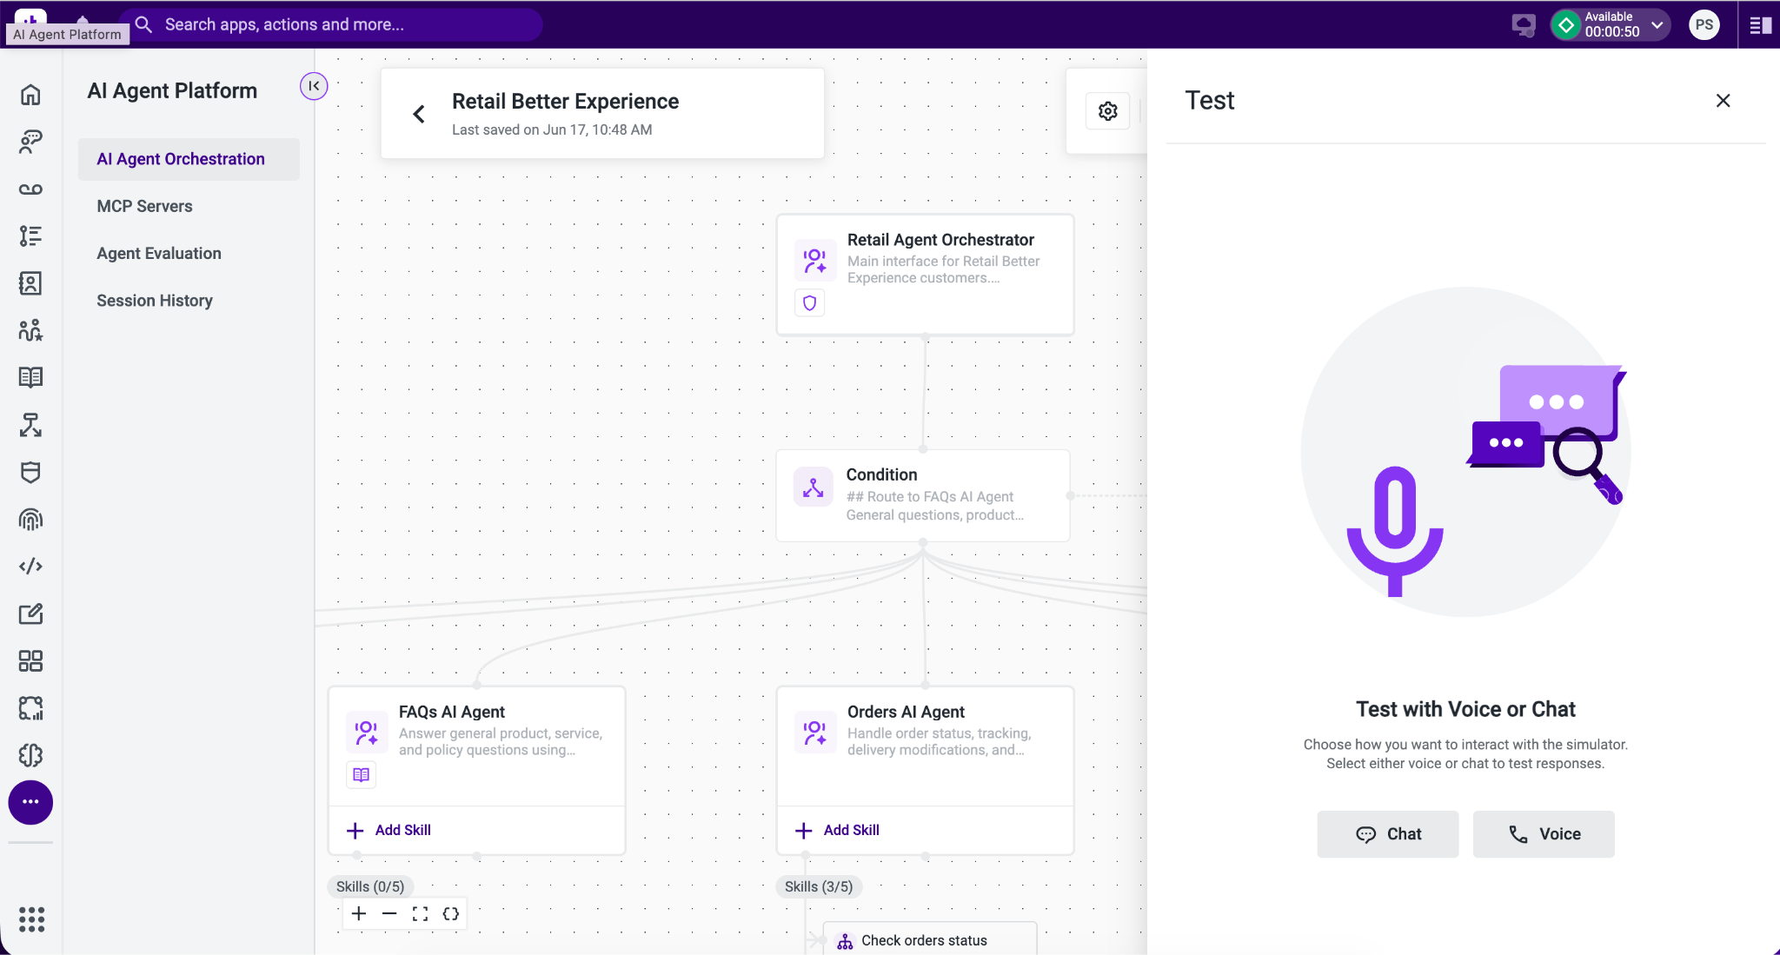The height and width of the screenshot is (955, 1780).
Task: Open the purple more options ellipsis button
Action: [30, 802]
